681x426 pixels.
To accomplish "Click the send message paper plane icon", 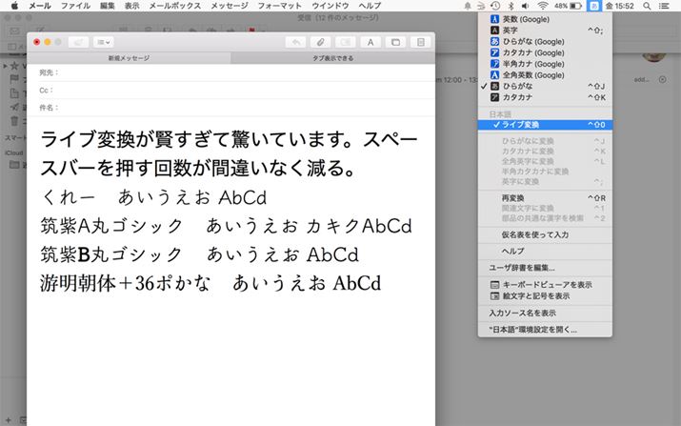I will coord(78,42).
